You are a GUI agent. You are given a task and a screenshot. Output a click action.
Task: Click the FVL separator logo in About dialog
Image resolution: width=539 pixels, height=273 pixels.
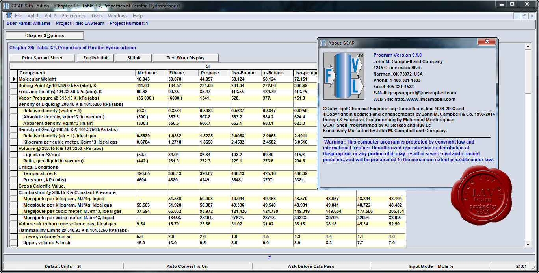(344, 76)
